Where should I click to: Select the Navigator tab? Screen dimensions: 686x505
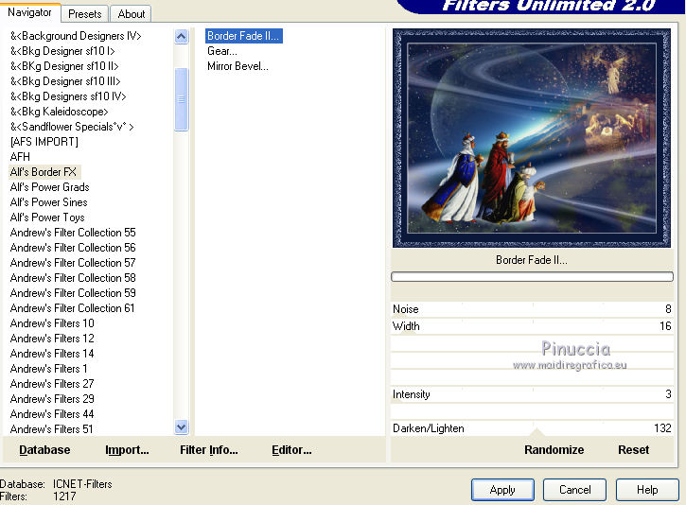[29, 12]
